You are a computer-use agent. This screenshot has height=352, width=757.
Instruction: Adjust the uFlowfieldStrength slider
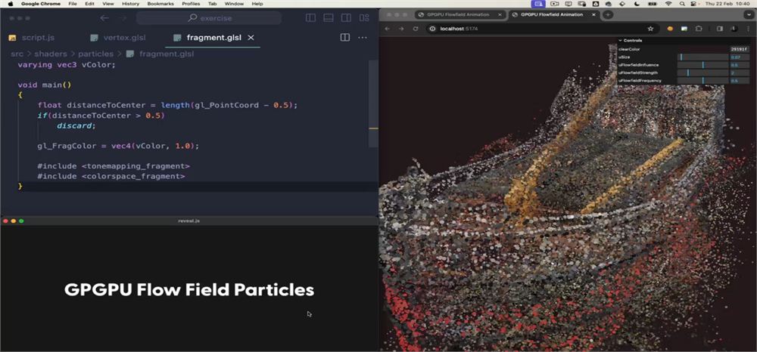pos(703,73)
